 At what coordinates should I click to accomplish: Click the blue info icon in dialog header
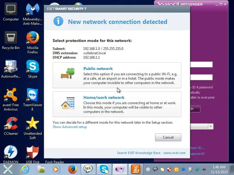pyautogui.click(x=58, y=21)
